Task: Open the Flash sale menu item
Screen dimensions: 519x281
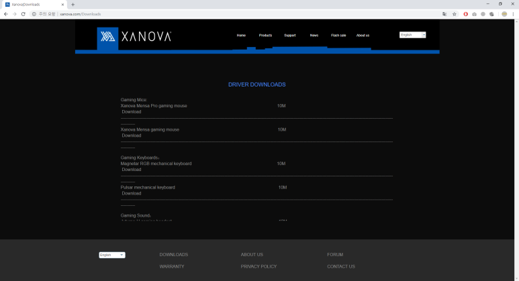Action: pos(338,35)
